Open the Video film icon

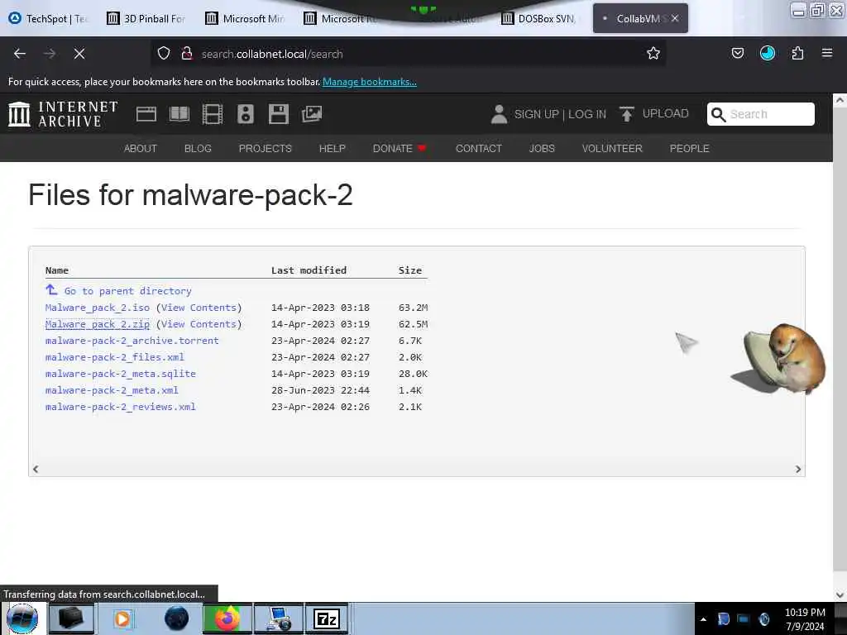[213, 114]
